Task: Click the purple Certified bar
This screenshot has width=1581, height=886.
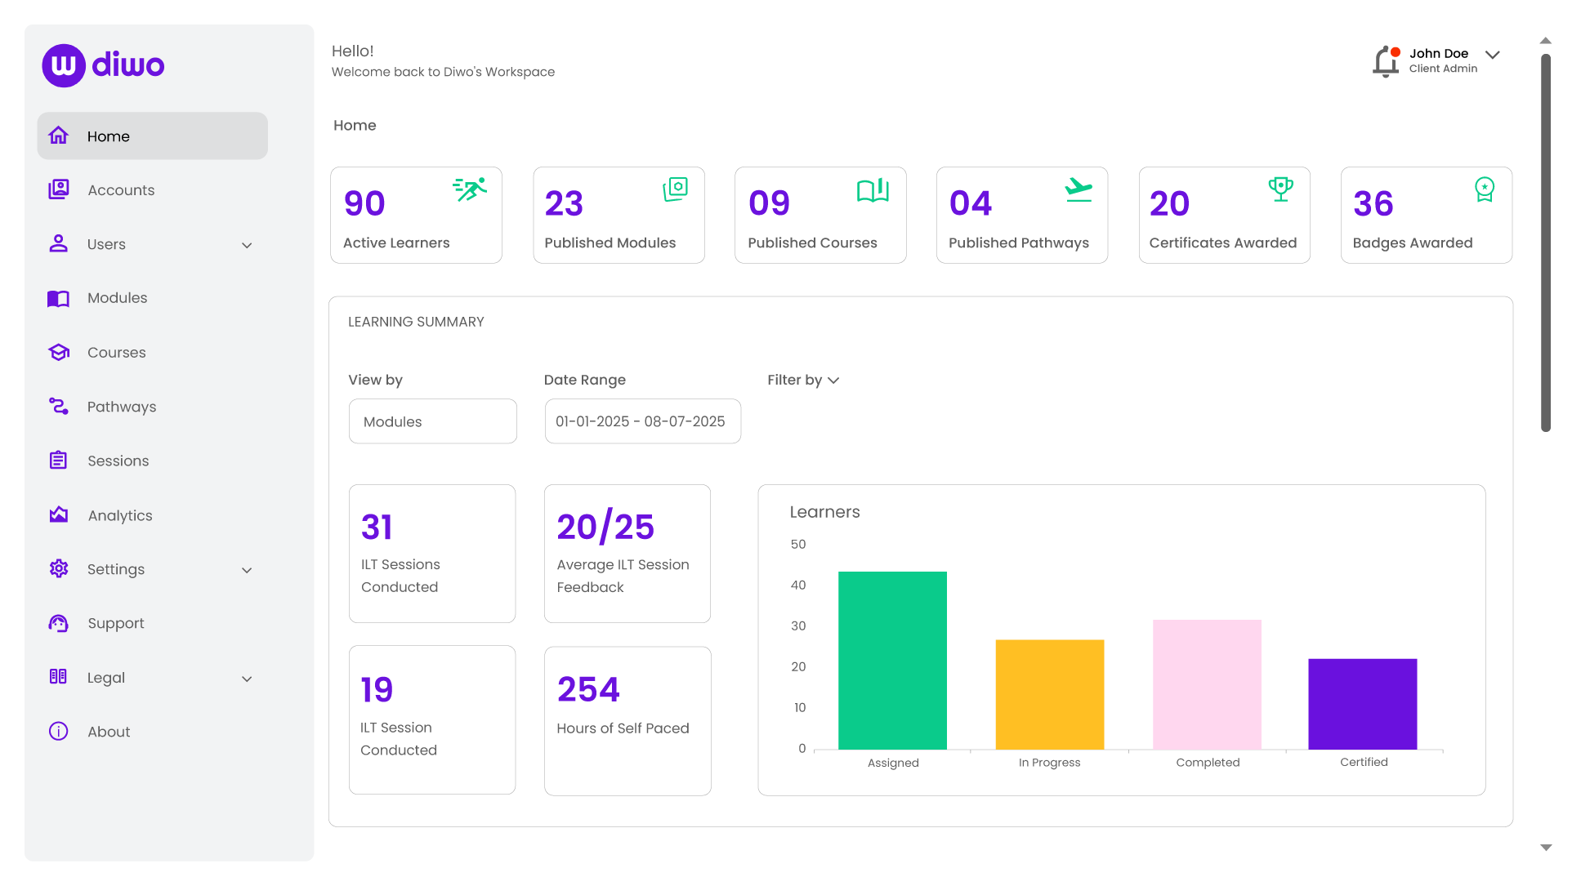Action: (x=1363, y=704)
